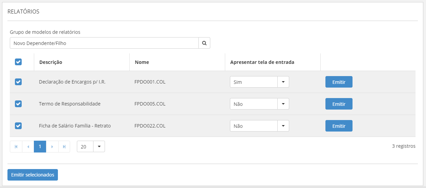Sort by the Nome column header
The width and height of the screenshot is (426, 188).
(x=142, y=62)
